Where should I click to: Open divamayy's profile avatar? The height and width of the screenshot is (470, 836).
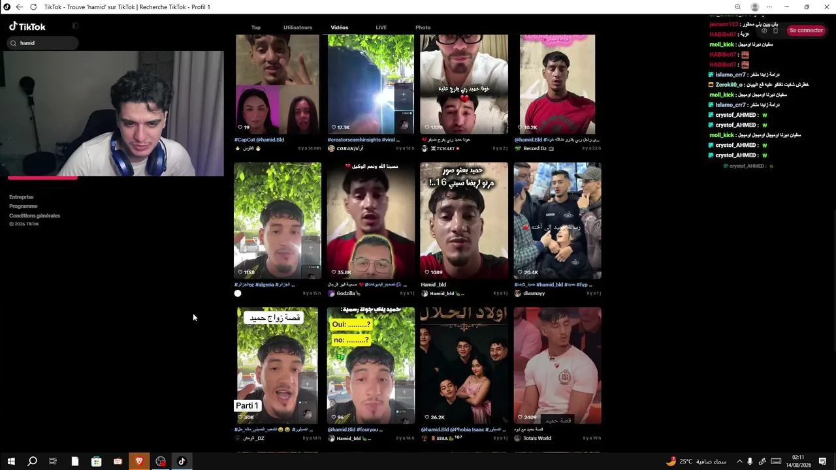(518, 294)
